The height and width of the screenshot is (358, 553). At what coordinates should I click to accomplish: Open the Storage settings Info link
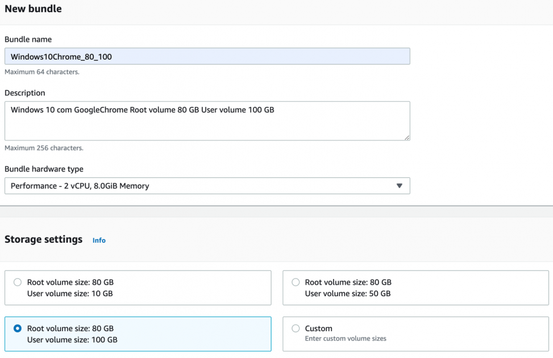(99, 240)
